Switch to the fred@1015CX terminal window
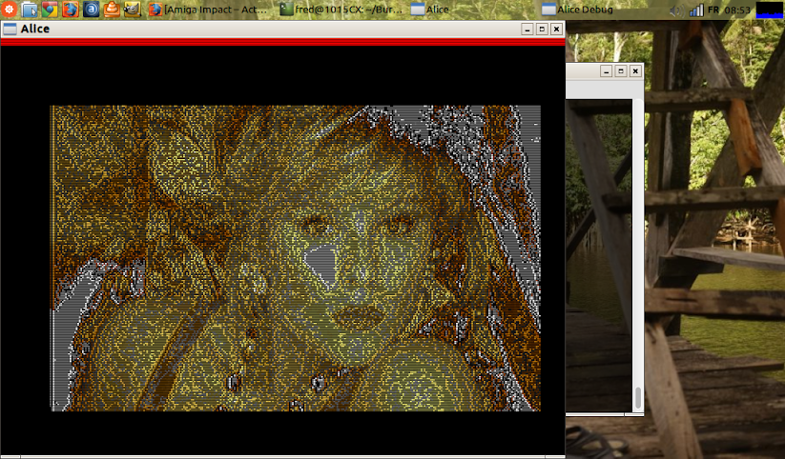The height and width of the screenshot is (459, 785). [341, 9]
